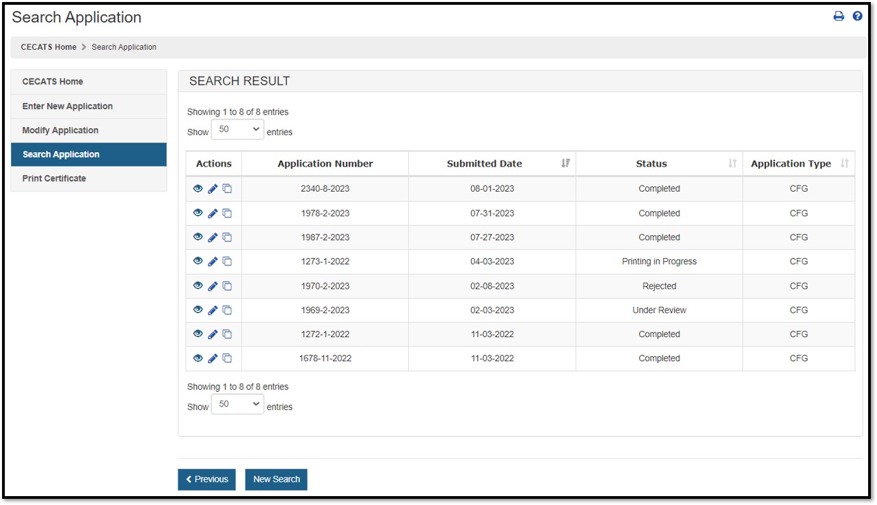View application 1969-2-2023 under review
The height and width of the screenshot is (505, 877).
(198, 310)
